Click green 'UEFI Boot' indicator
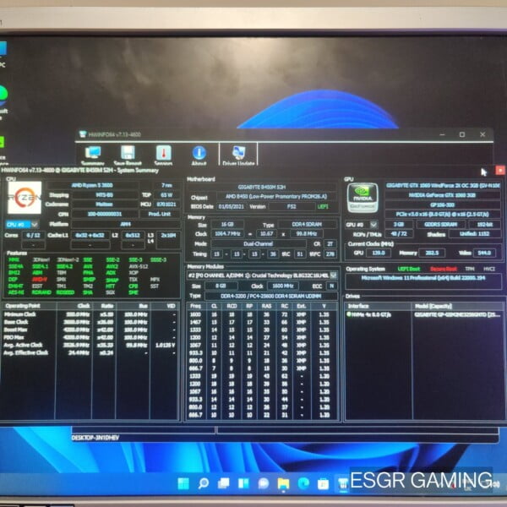The width and height of the screenshot is (507, 507). (x=409, y=269)
